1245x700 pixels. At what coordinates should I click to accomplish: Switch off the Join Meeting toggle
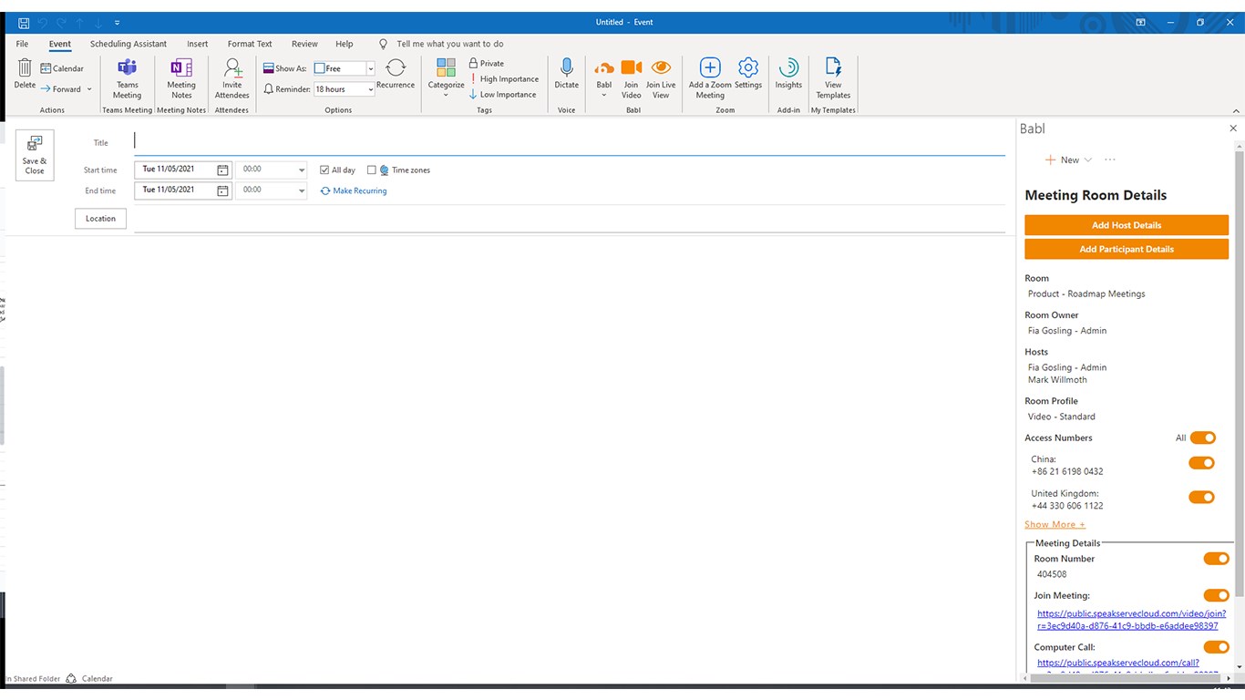[1217, 595]
